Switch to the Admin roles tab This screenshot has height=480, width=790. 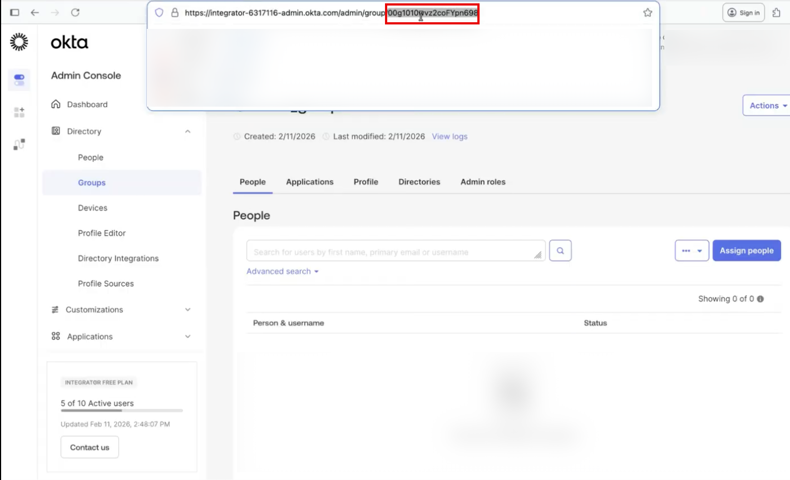tap(483, 182)
